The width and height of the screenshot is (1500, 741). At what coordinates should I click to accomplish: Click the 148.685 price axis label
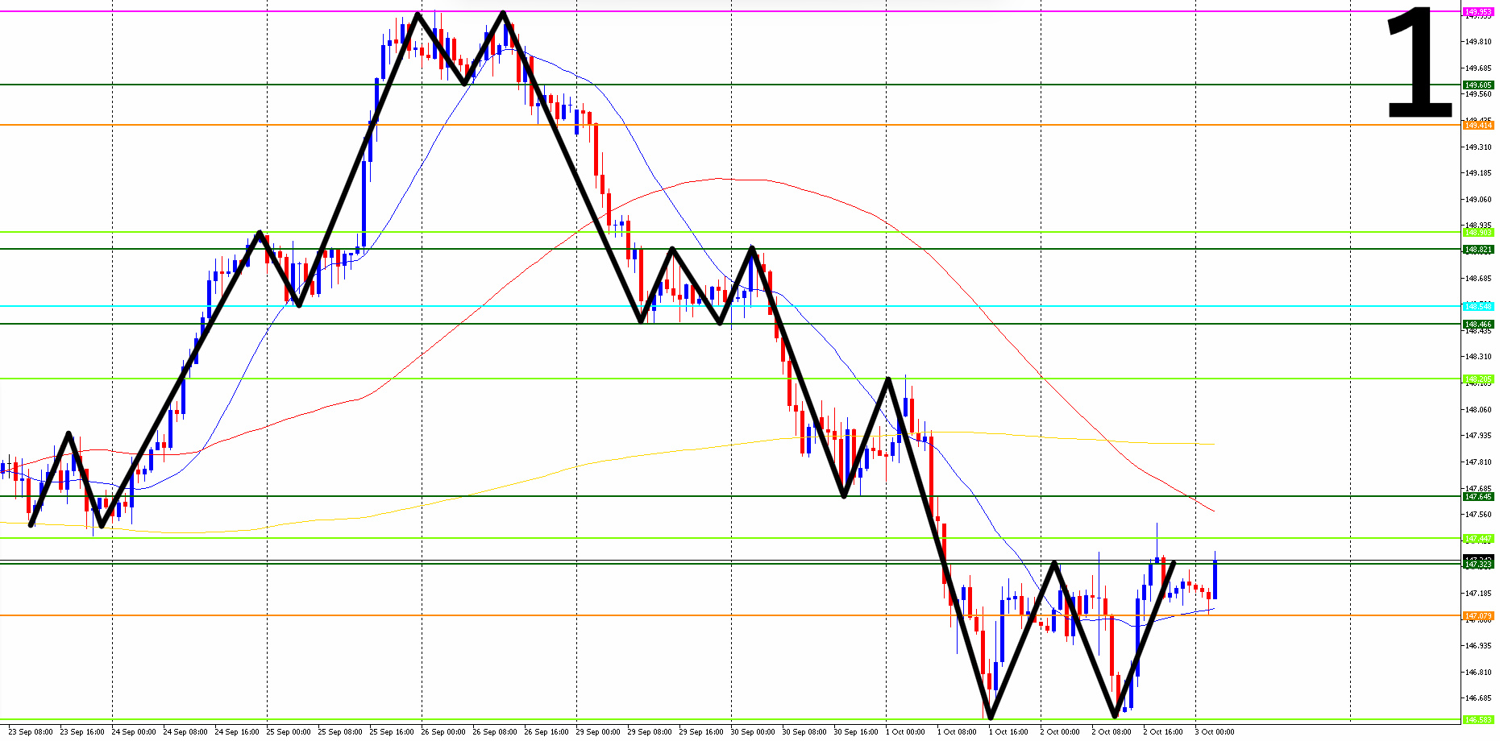pyautogui.click(x=1477, y=278)
